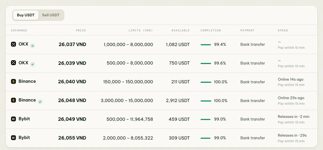323x150 pixels.
Task: Click Binance logo in 26,048 VND row
Action: click(13, 100)
